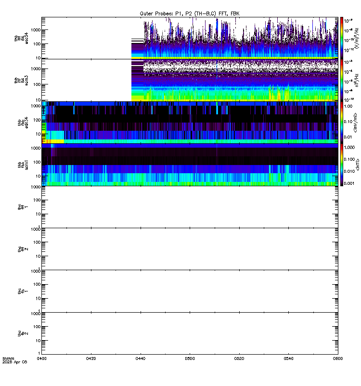Viewport: 361px width, 386px height.
Task: Click the 100 y-axis tick of thb fff edc34
Action: tap(37, 44)
